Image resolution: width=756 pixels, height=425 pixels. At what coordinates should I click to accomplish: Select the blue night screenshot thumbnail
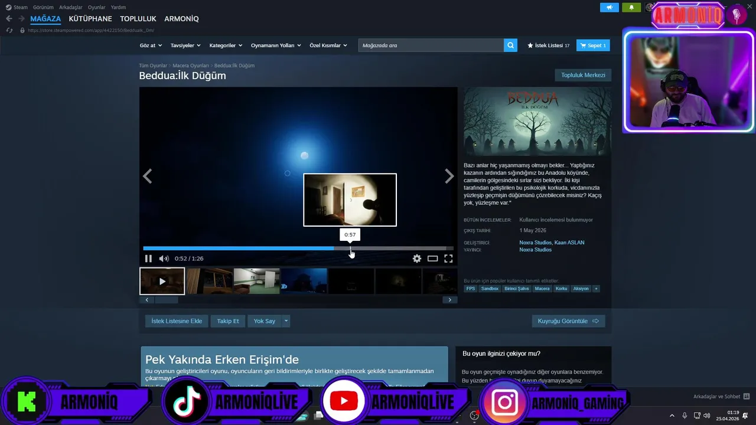pos(304,281)
